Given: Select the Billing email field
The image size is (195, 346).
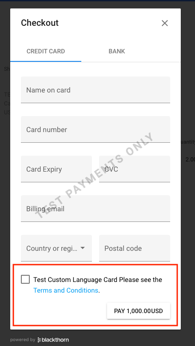Looking at the screenshot, I should (96, 209).
